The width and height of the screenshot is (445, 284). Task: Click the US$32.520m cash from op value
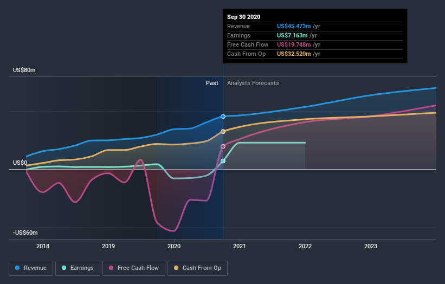coord(294,54)
